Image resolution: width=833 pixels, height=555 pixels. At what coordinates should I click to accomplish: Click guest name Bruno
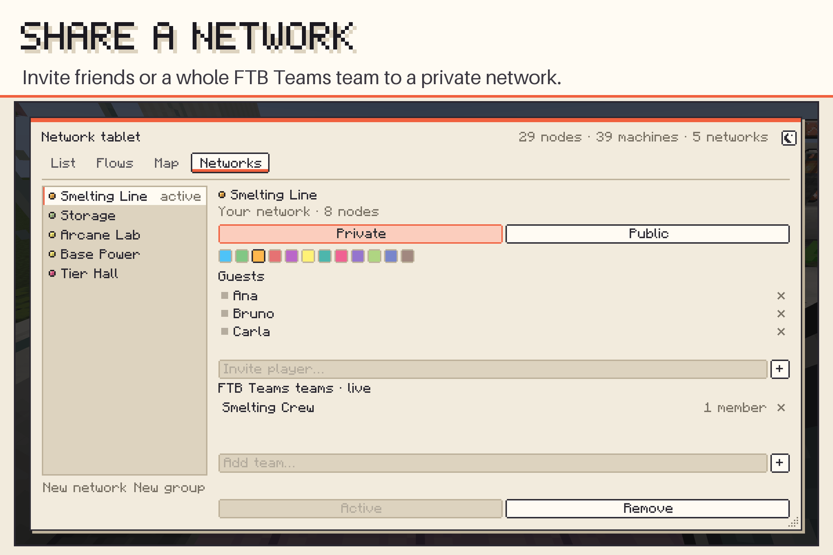tap(253, 314)
